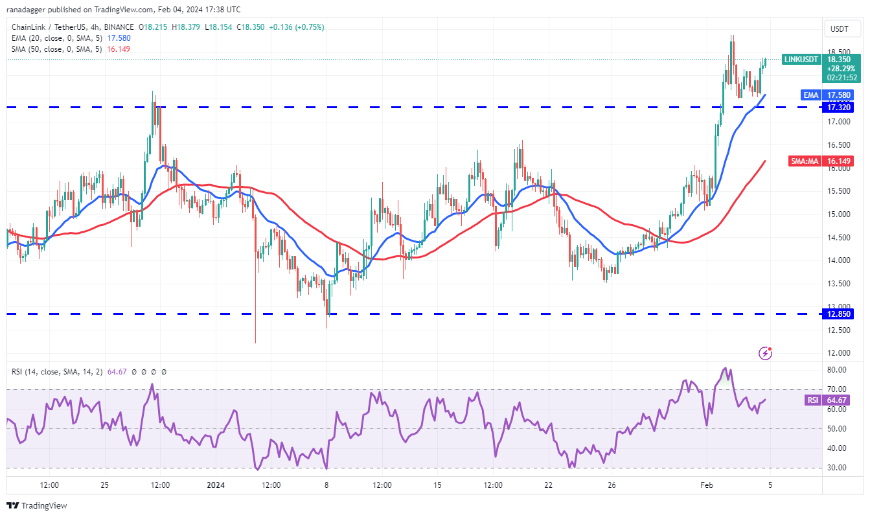Click the TradingView logo at bottom left

[x=37, y=505]
